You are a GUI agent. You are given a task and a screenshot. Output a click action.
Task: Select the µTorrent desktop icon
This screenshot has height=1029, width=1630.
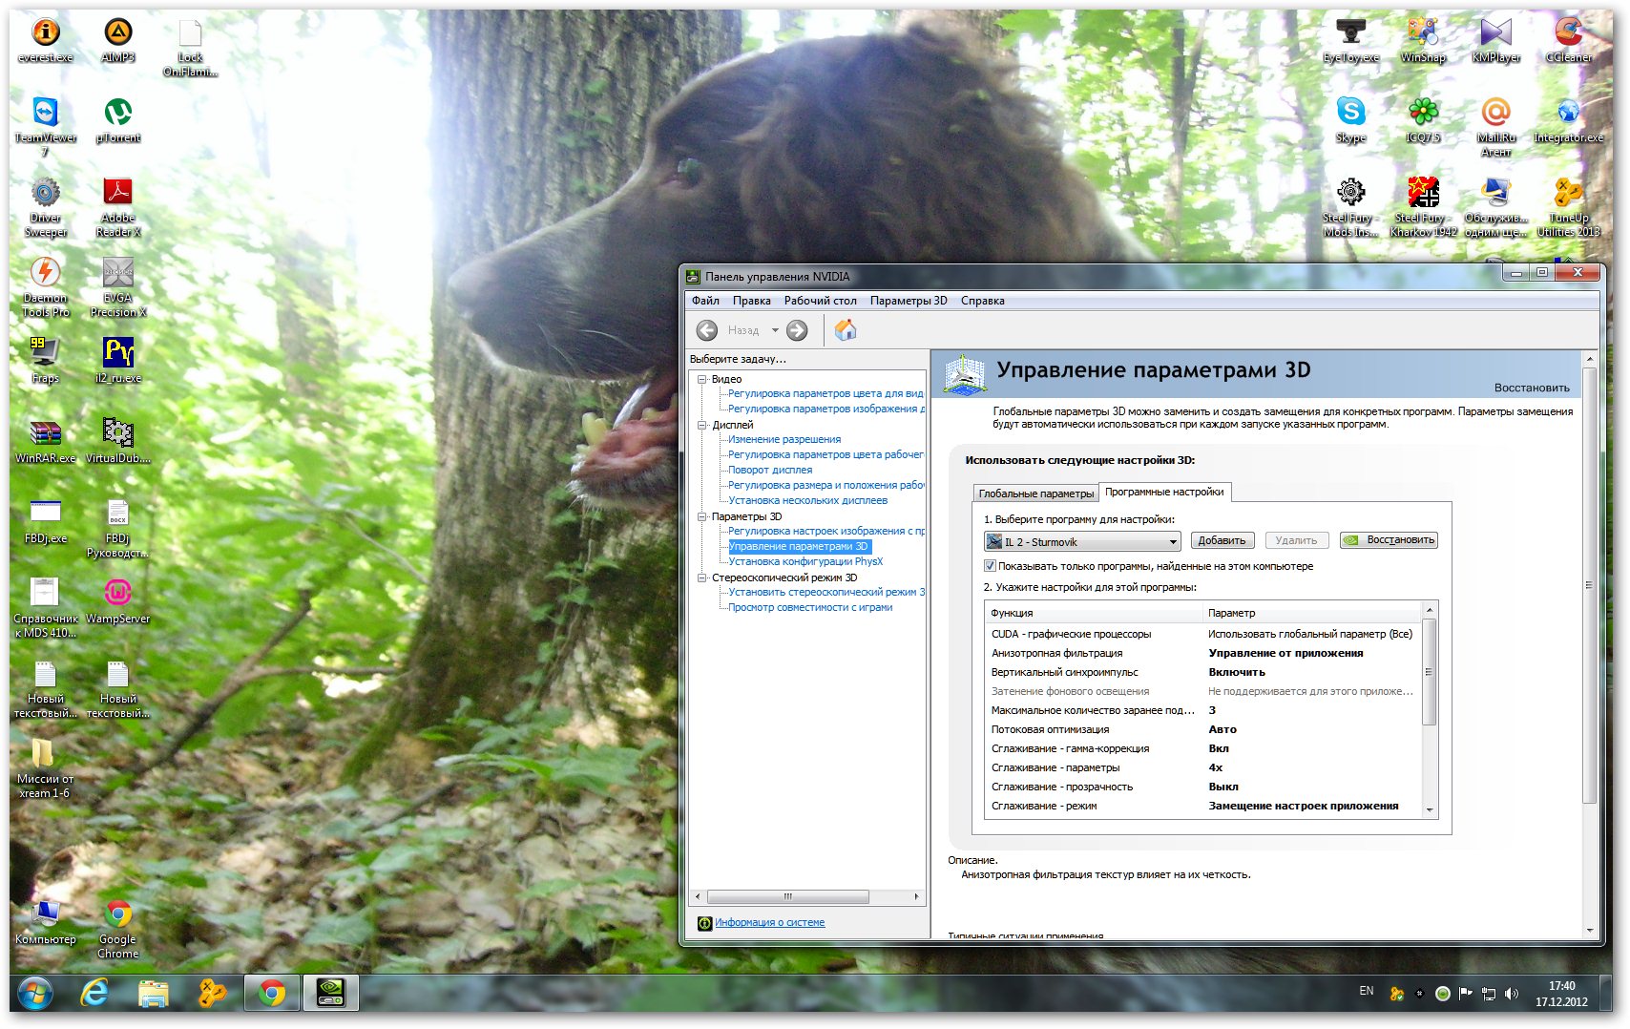click(x=117, y=120)
